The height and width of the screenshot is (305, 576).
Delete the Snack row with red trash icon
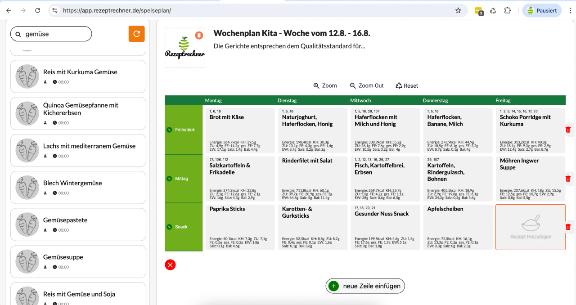coord(568,227)
